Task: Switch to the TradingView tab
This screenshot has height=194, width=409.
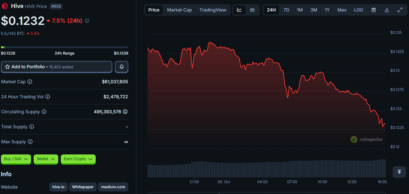Action: point(213,10)
